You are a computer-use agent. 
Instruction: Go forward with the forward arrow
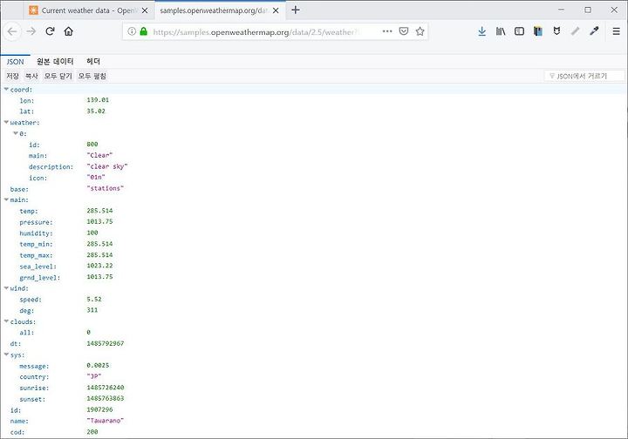tap(31, 31)
